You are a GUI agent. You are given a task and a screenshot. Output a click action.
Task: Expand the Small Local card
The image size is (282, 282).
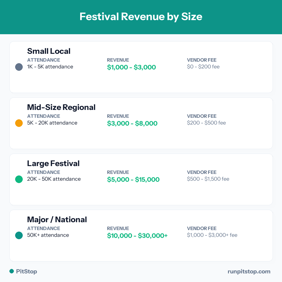(141, 67)
